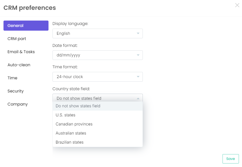Image resolution: width=242 pixels, height=167 pixels.
Task: Open the Display language dropdown
Action: (x=97, y=34)
